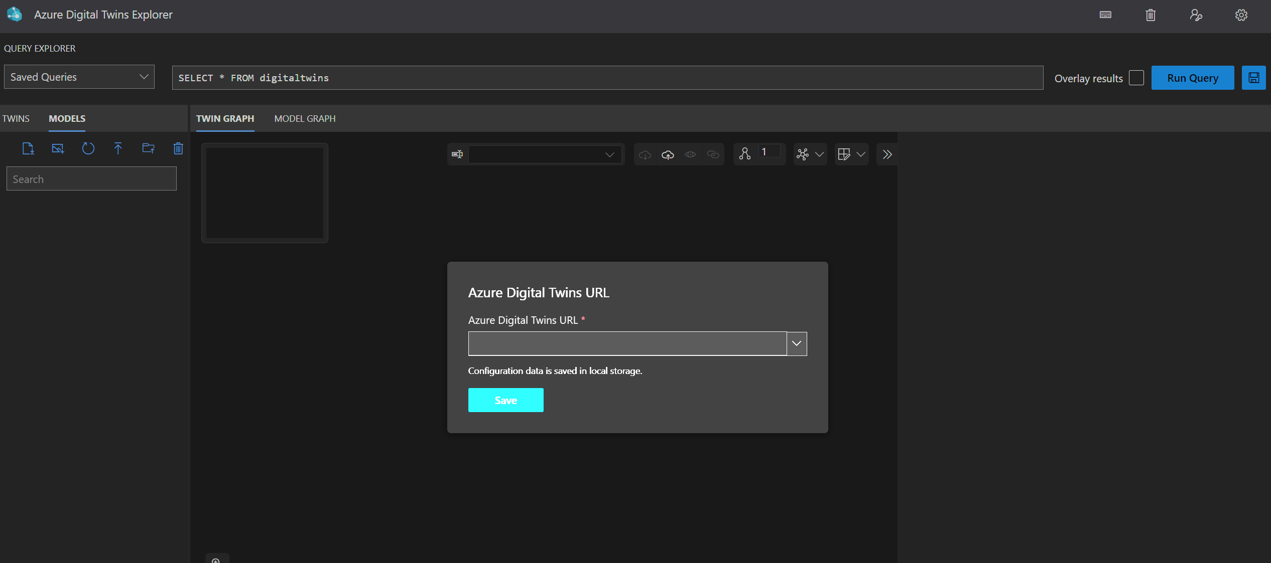Screen dimensions: 1271x563
Task: Open the keyboard shortcuts icon in header
Action: point(1105,15)
